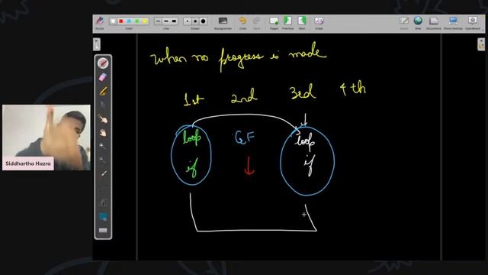Click the Siddhartha Hazra webcam video
This screenshot has height=275, width=488.
47,137
